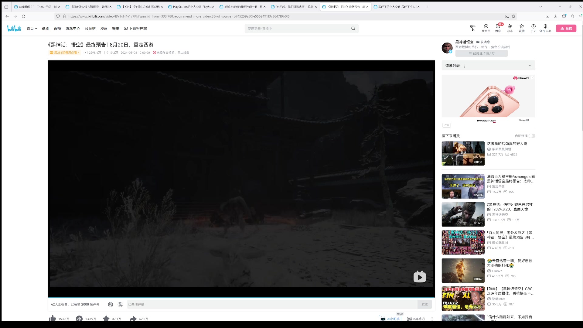Open 番剧 in navigation bar
This screenshot has width=583, height=328.
[x=46, y=29]
